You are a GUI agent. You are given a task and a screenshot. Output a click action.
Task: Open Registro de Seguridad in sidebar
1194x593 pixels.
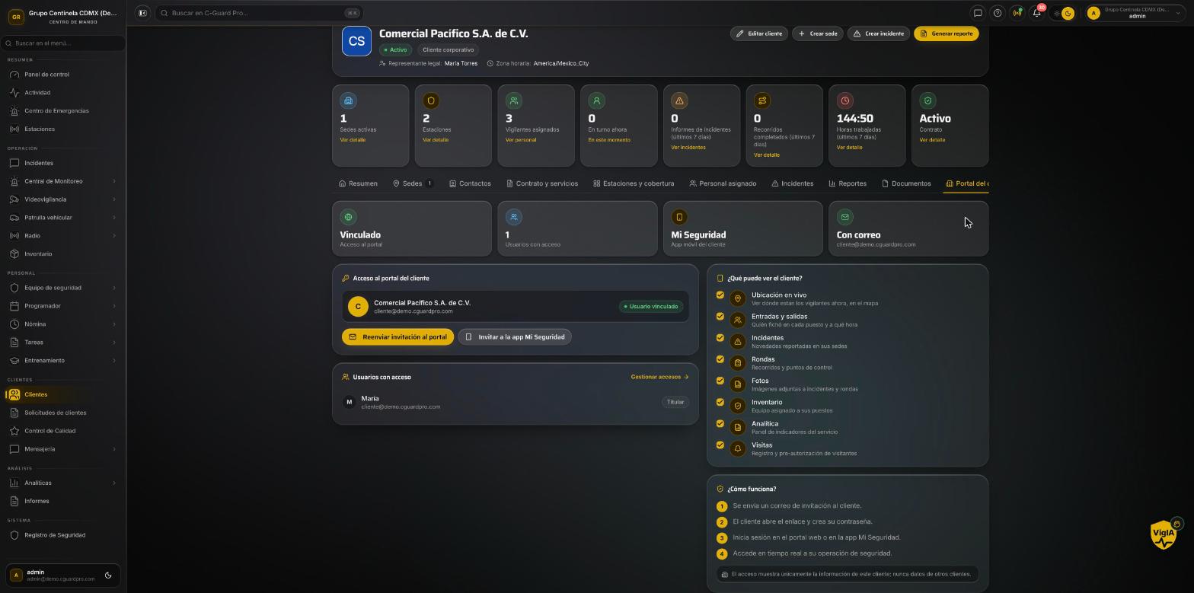61,535
